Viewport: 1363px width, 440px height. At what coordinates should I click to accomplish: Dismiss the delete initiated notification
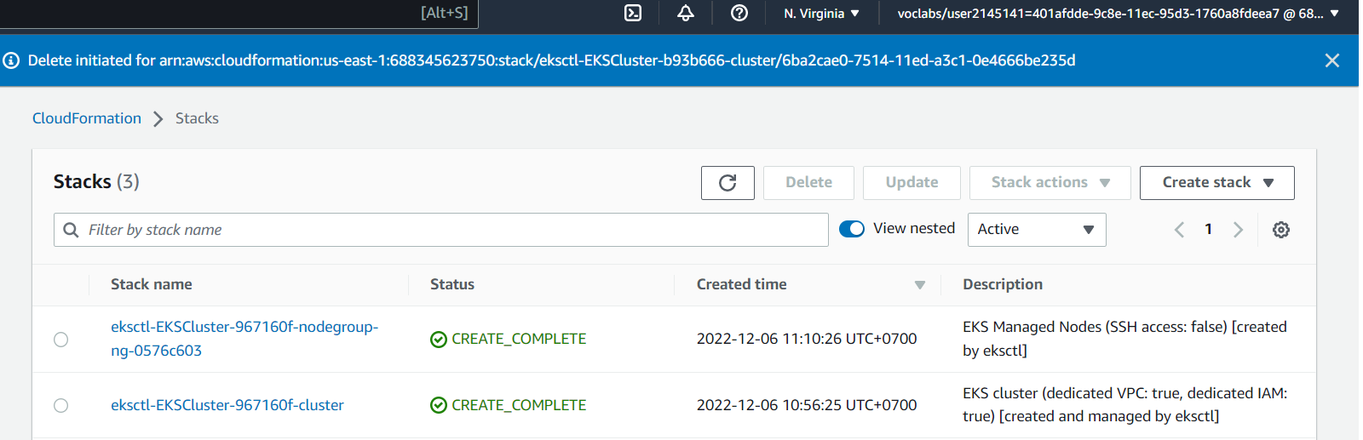1332,60
